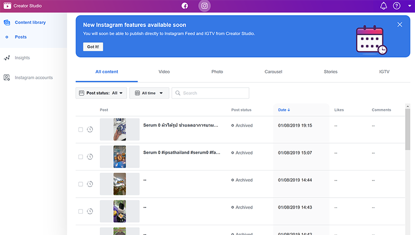Image resolution: width=415 pixels, height=235 pixels.
Task: Click the Insights sidebar icon
Action: 7,58
